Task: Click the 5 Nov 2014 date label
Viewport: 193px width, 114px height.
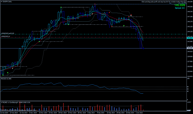Action: (x=33, y=113)
